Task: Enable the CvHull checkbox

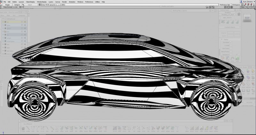Action: pos(231,45)
